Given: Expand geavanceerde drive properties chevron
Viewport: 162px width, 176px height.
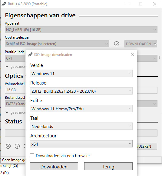Looking at the screenshot, I should (x=7, y=67).
